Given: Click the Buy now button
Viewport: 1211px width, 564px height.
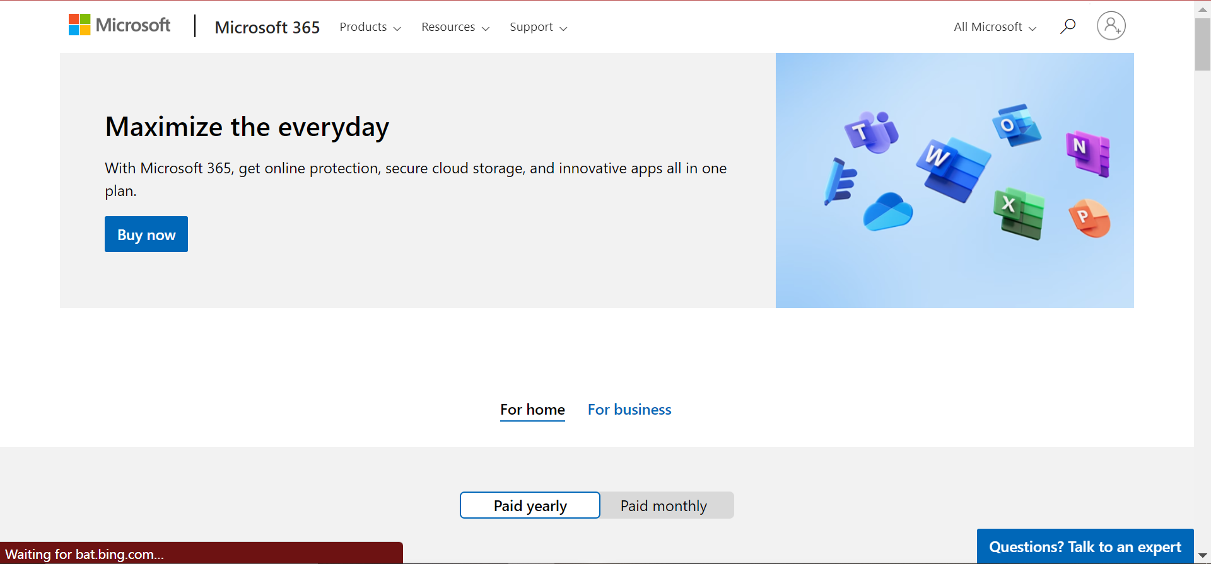Looking at the screenshot, I should tap(146, 234).
